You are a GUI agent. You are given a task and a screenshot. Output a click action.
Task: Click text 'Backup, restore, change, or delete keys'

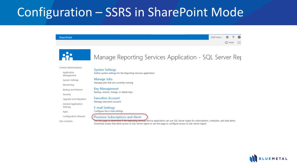coord(113,92)
